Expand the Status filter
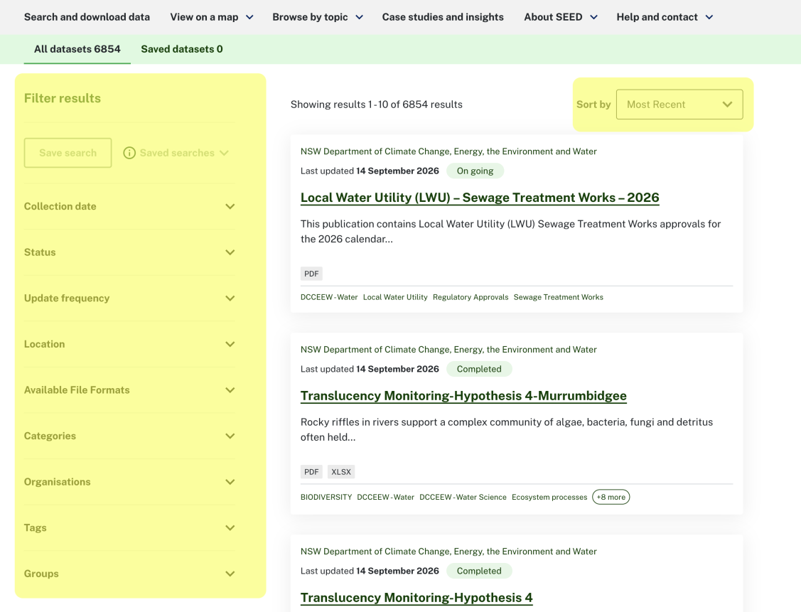This screenshot has height=612, width=801. coord(129,252)
